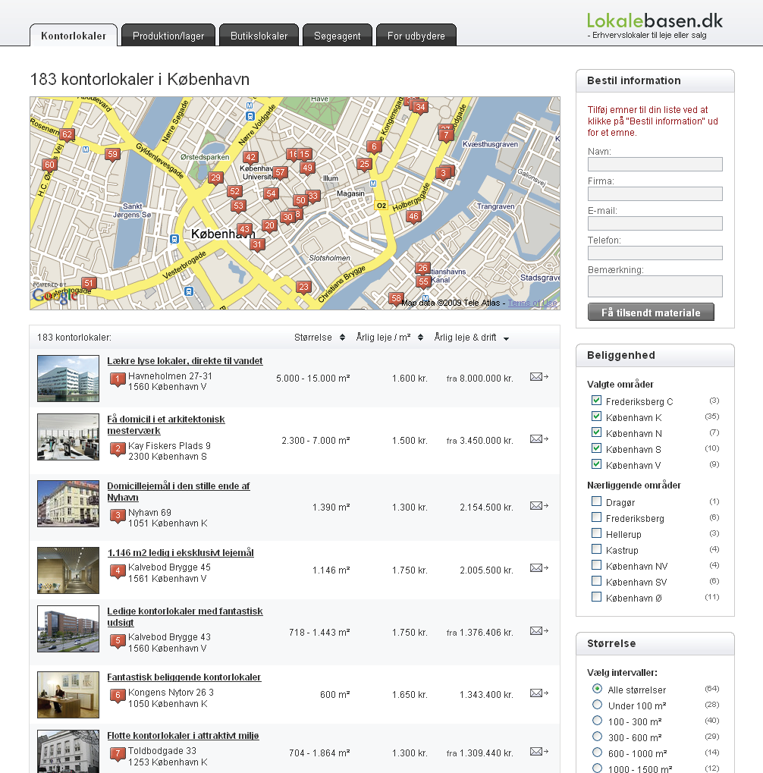Image resolution: width=763 pixels, height=773 pixels.
Task: Sort by Årlig leje / m² arrows
Action: point(420,338)
